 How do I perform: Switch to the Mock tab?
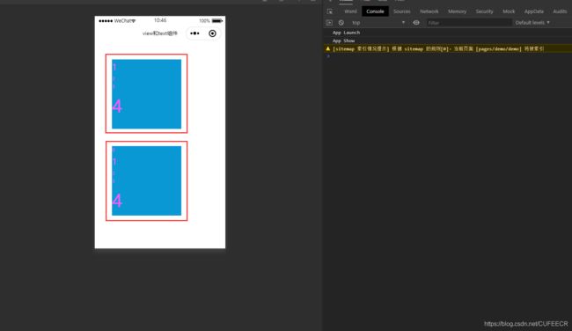509,11
